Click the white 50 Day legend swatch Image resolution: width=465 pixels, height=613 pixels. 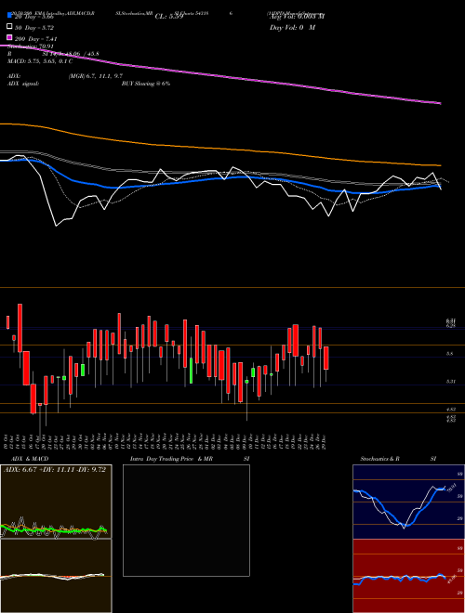tap(10, 27)
